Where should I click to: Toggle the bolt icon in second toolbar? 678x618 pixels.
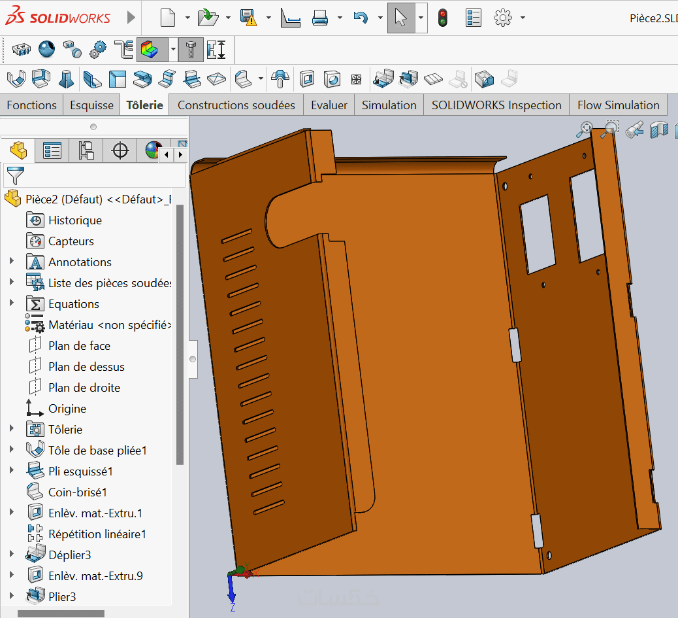point(191,50)
